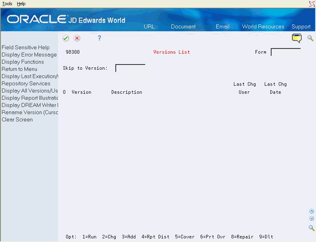Click the 'Last Chg Date' column header

tap(276, 88)
